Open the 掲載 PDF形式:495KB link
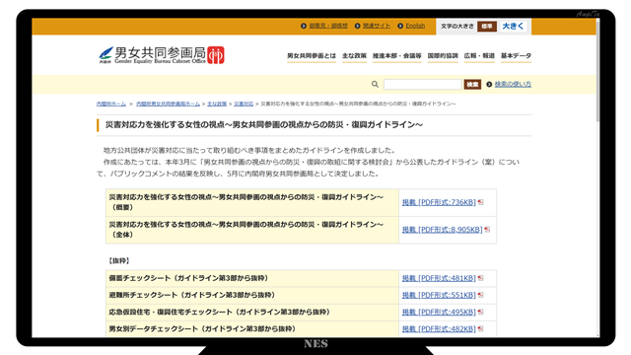The height and width of the screenshot is (355, 631). pos(439,313)
